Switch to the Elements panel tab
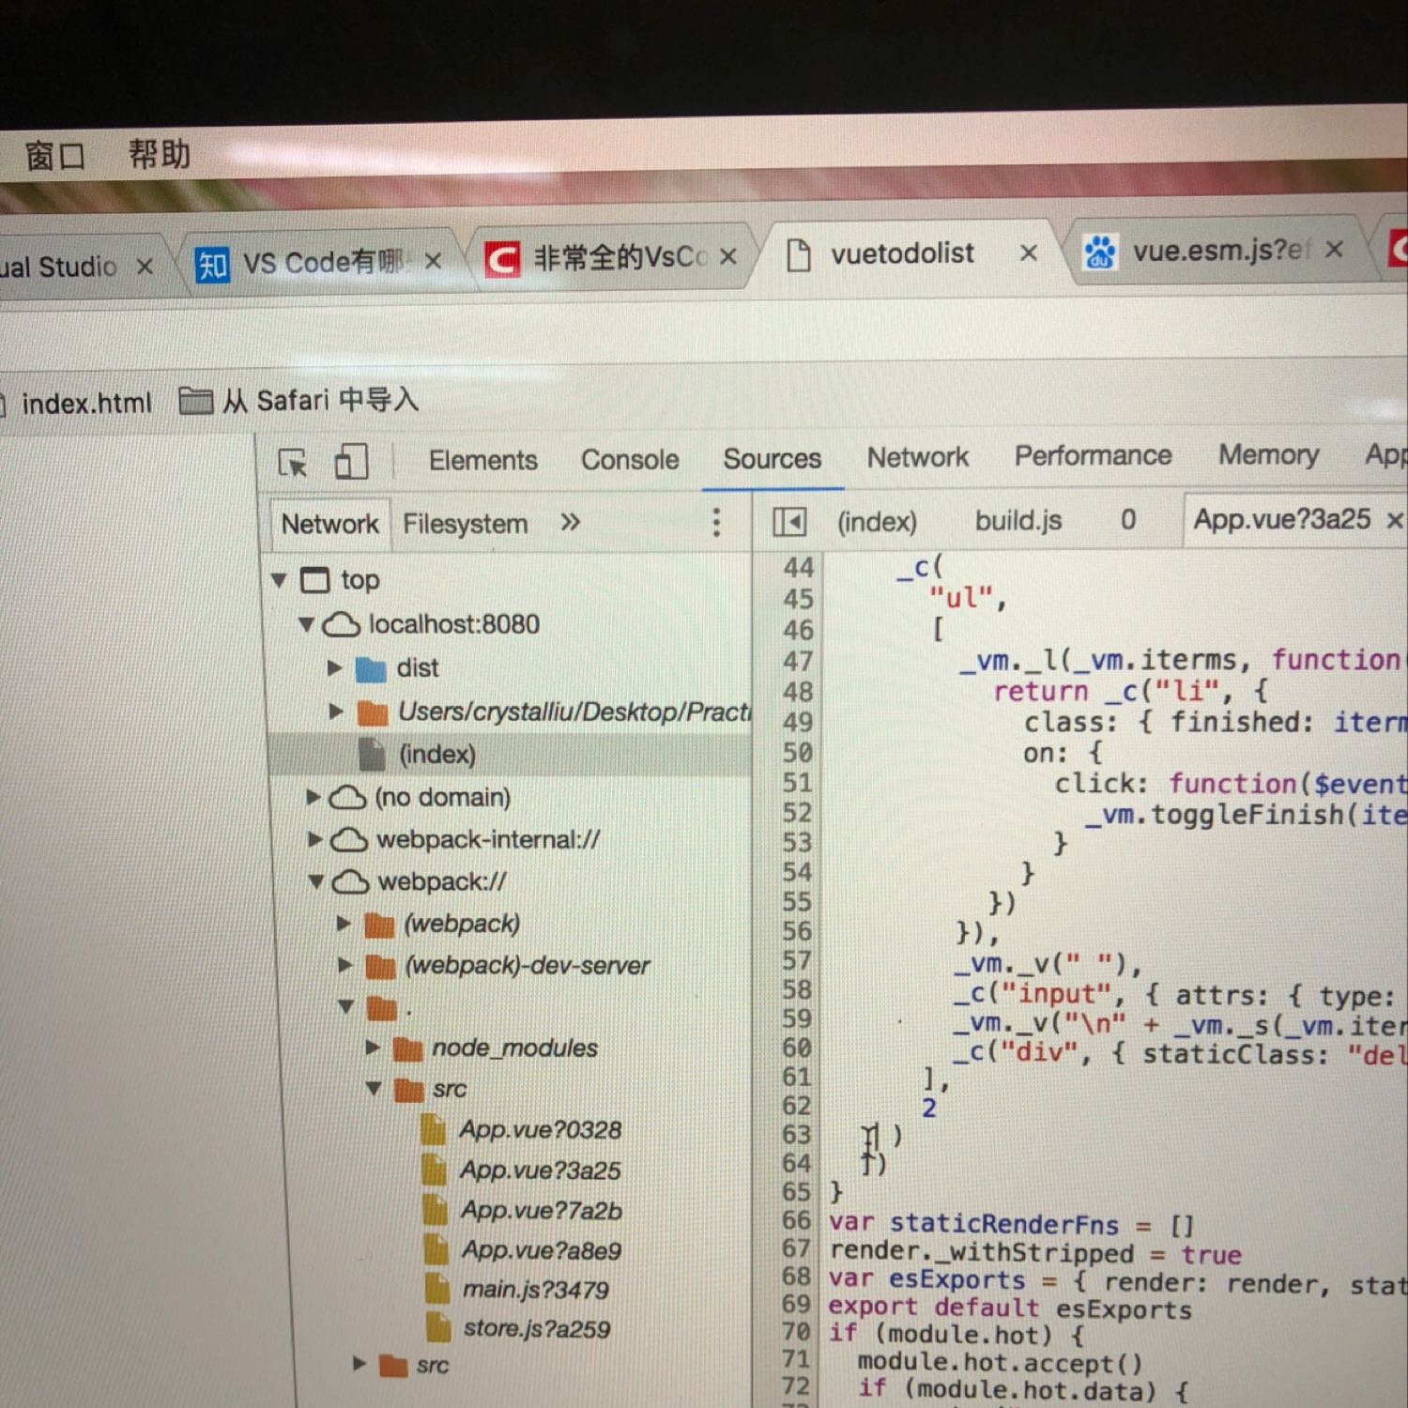Screen dimensions: 1408x1408 coord(483,461)
